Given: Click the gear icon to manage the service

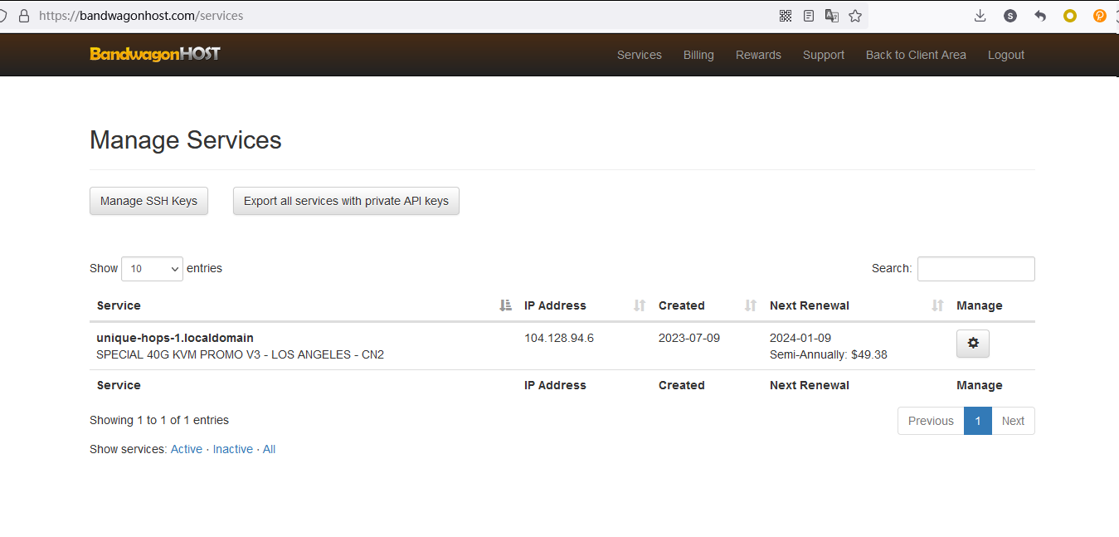Looking at the screenshot, I should pos(972,344).
